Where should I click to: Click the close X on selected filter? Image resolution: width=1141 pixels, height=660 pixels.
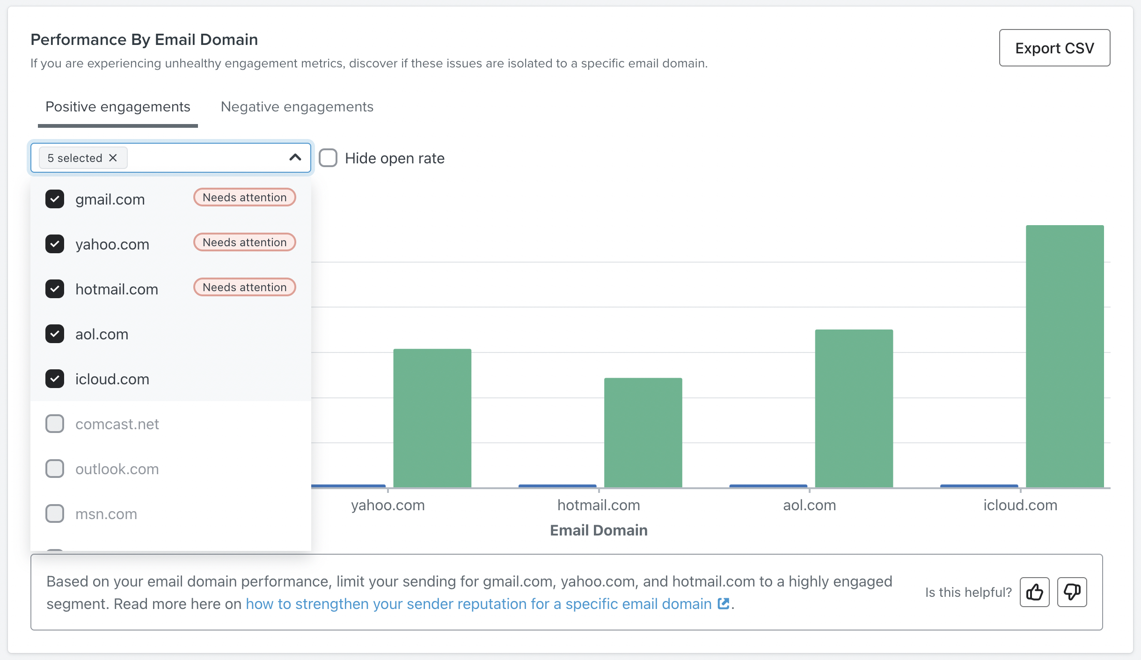[x=112, y=157]
